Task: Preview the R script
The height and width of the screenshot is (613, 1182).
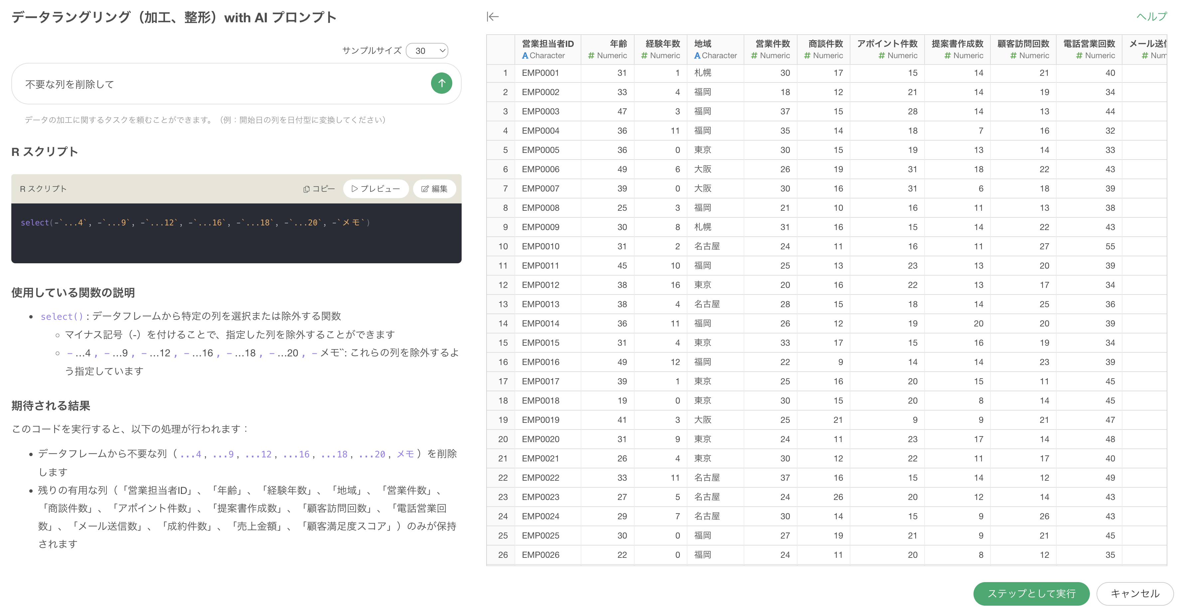Action: click(x=375, y=189)
